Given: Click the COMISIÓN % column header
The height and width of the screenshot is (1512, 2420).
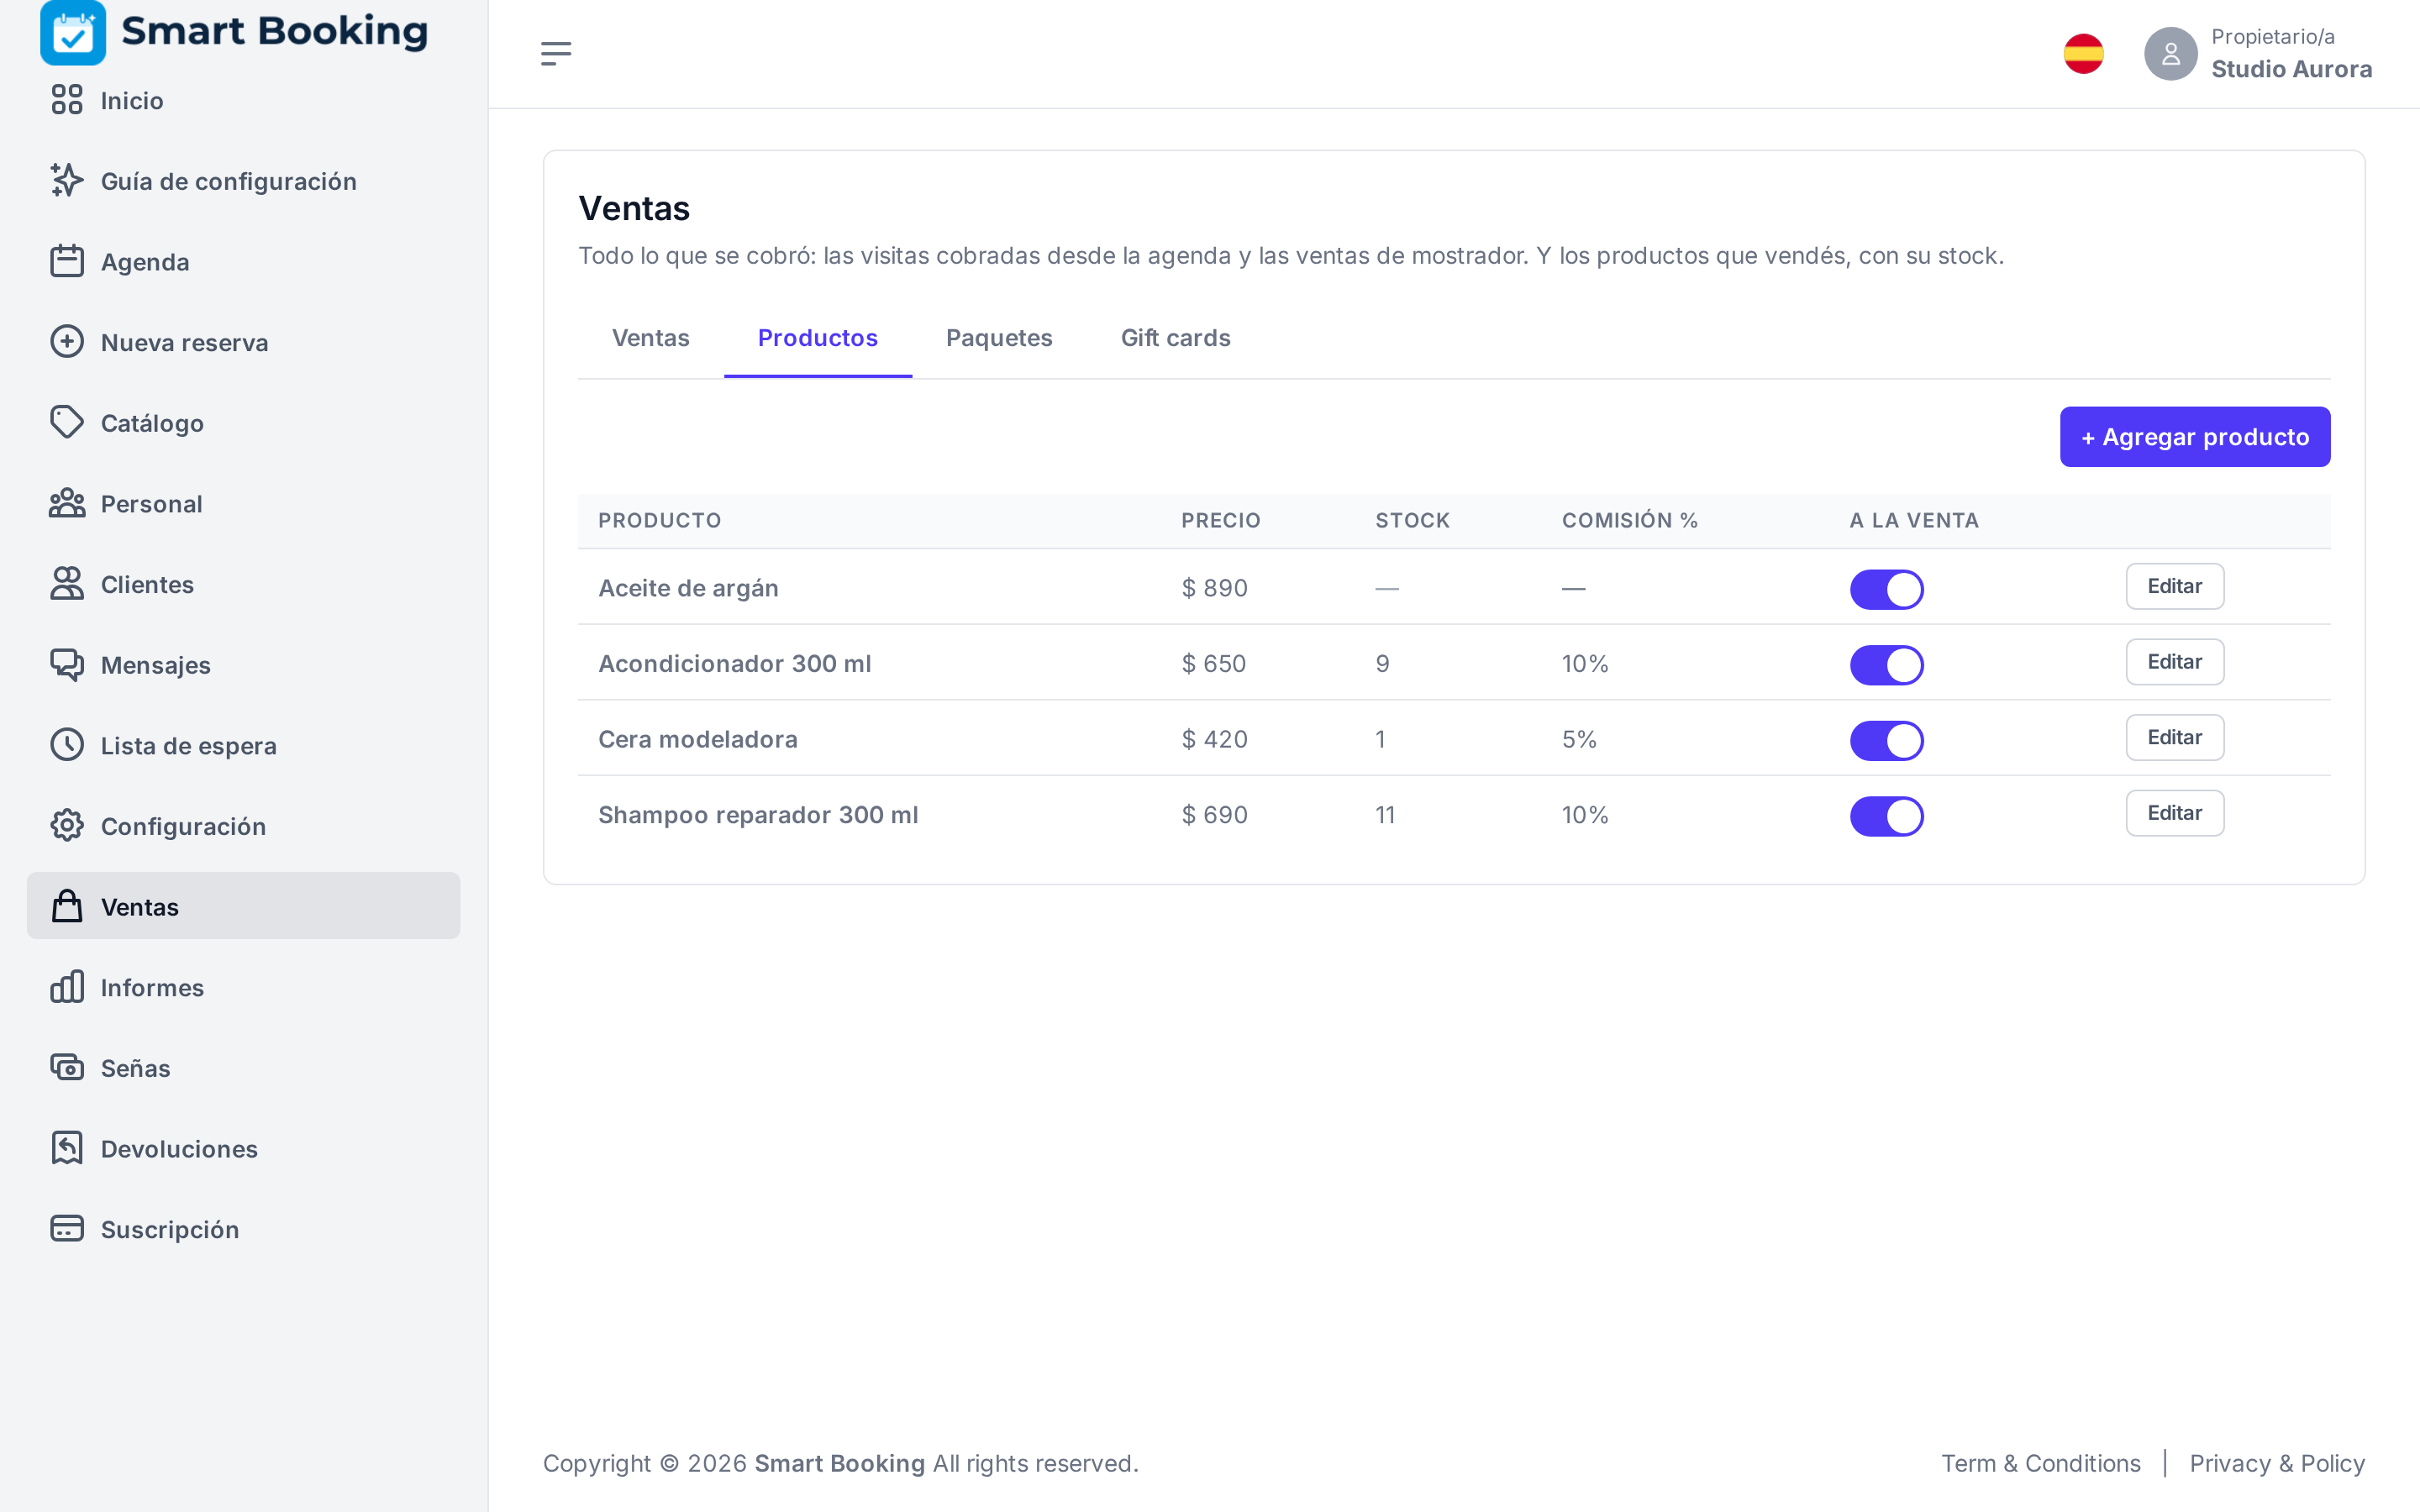Looking at the screenshot, I should [x=1629, y=520].
